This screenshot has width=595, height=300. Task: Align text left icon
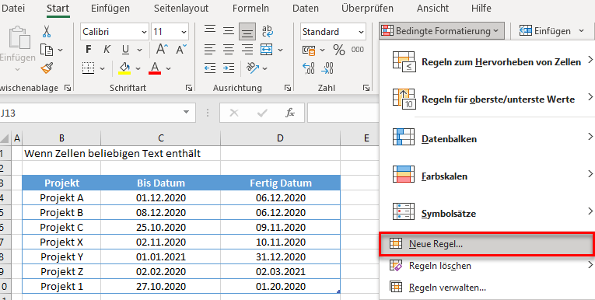coord(210,49)
